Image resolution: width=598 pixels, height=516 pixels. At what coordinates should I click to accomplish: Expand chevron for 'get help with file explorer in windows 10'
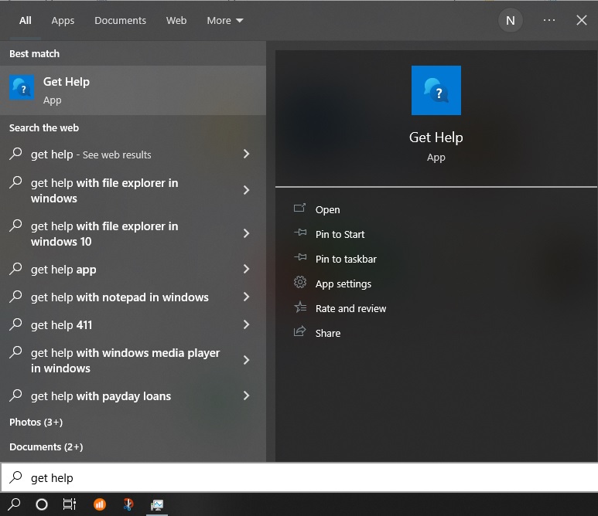pos(246,233)
